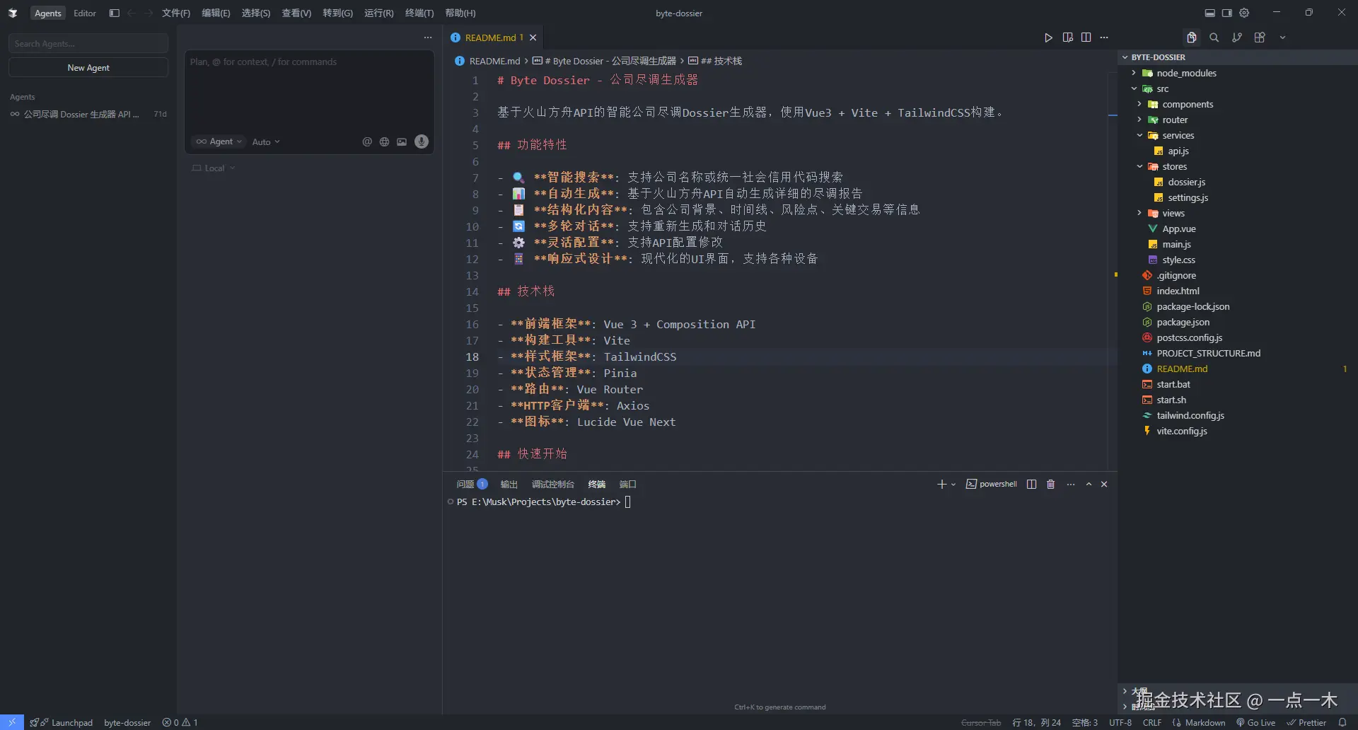
Task: Kill the terminal with the trash icon
Action: (1051, 485)
